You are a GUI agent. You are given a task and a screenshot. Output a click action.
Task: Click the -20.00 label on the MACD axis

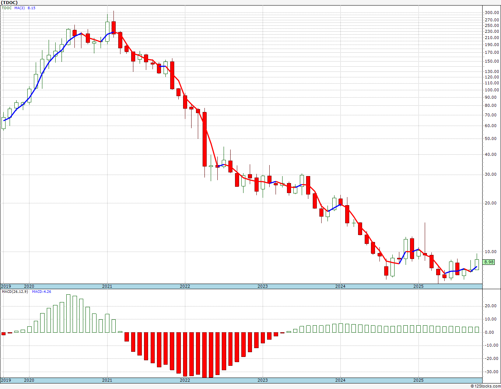[492, 358]
